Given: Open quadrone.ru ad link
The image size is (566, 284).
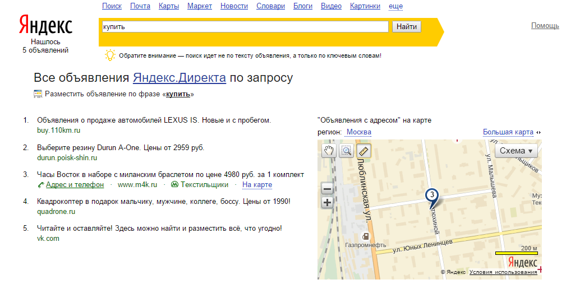Looking at the screenshot, I should [x=56, y=212].
